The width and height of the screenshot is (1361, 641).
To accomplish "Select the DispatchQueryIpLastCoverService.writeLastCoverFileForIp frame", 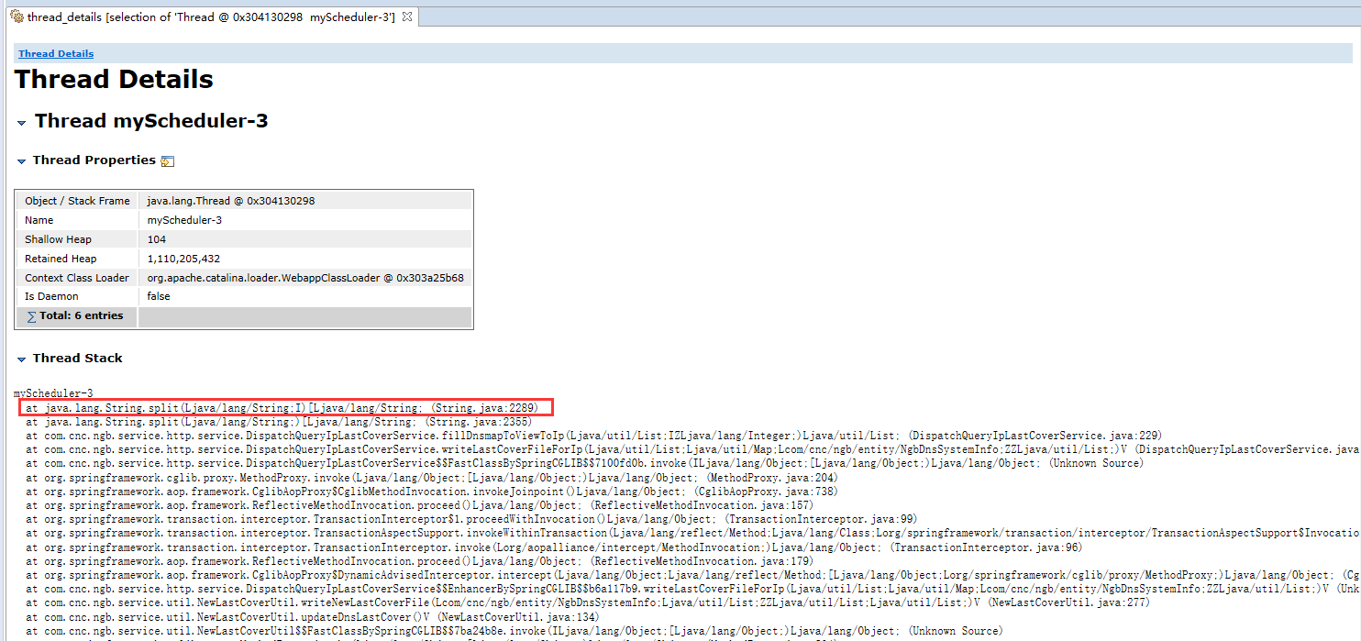I will click(693, 449).
